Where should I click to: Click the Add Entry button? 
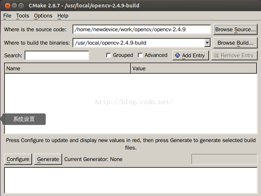pos(191,55)
